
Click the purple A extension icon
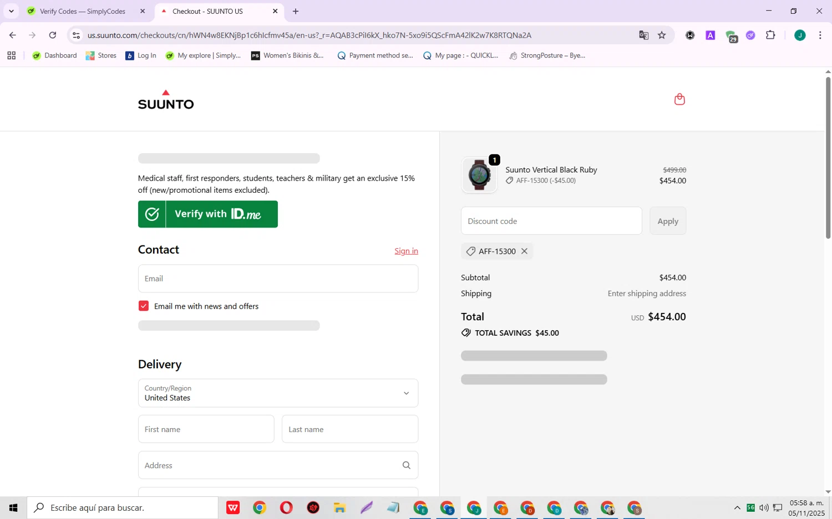(x=710, y=35)
